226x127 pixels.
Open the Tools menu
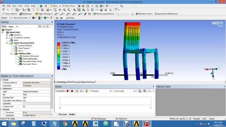click(x=27, y=6)
